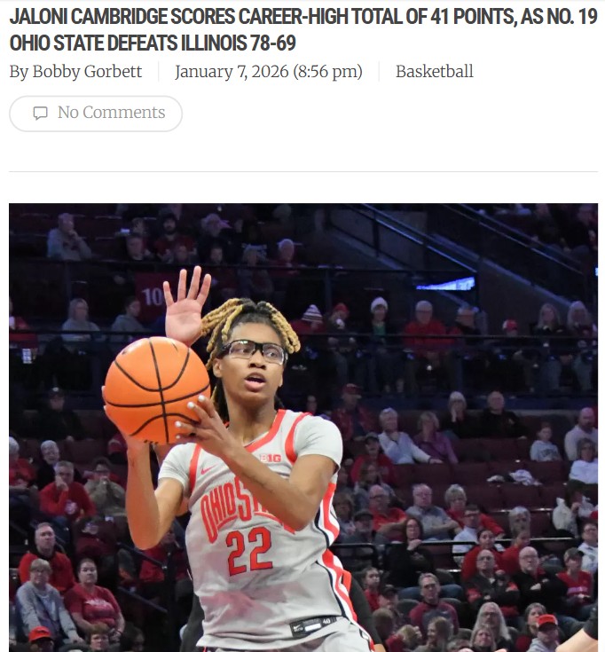Click the Nike tag on the shorts waistband
This screenshot has width=605, height=652.
coord(312,626)
